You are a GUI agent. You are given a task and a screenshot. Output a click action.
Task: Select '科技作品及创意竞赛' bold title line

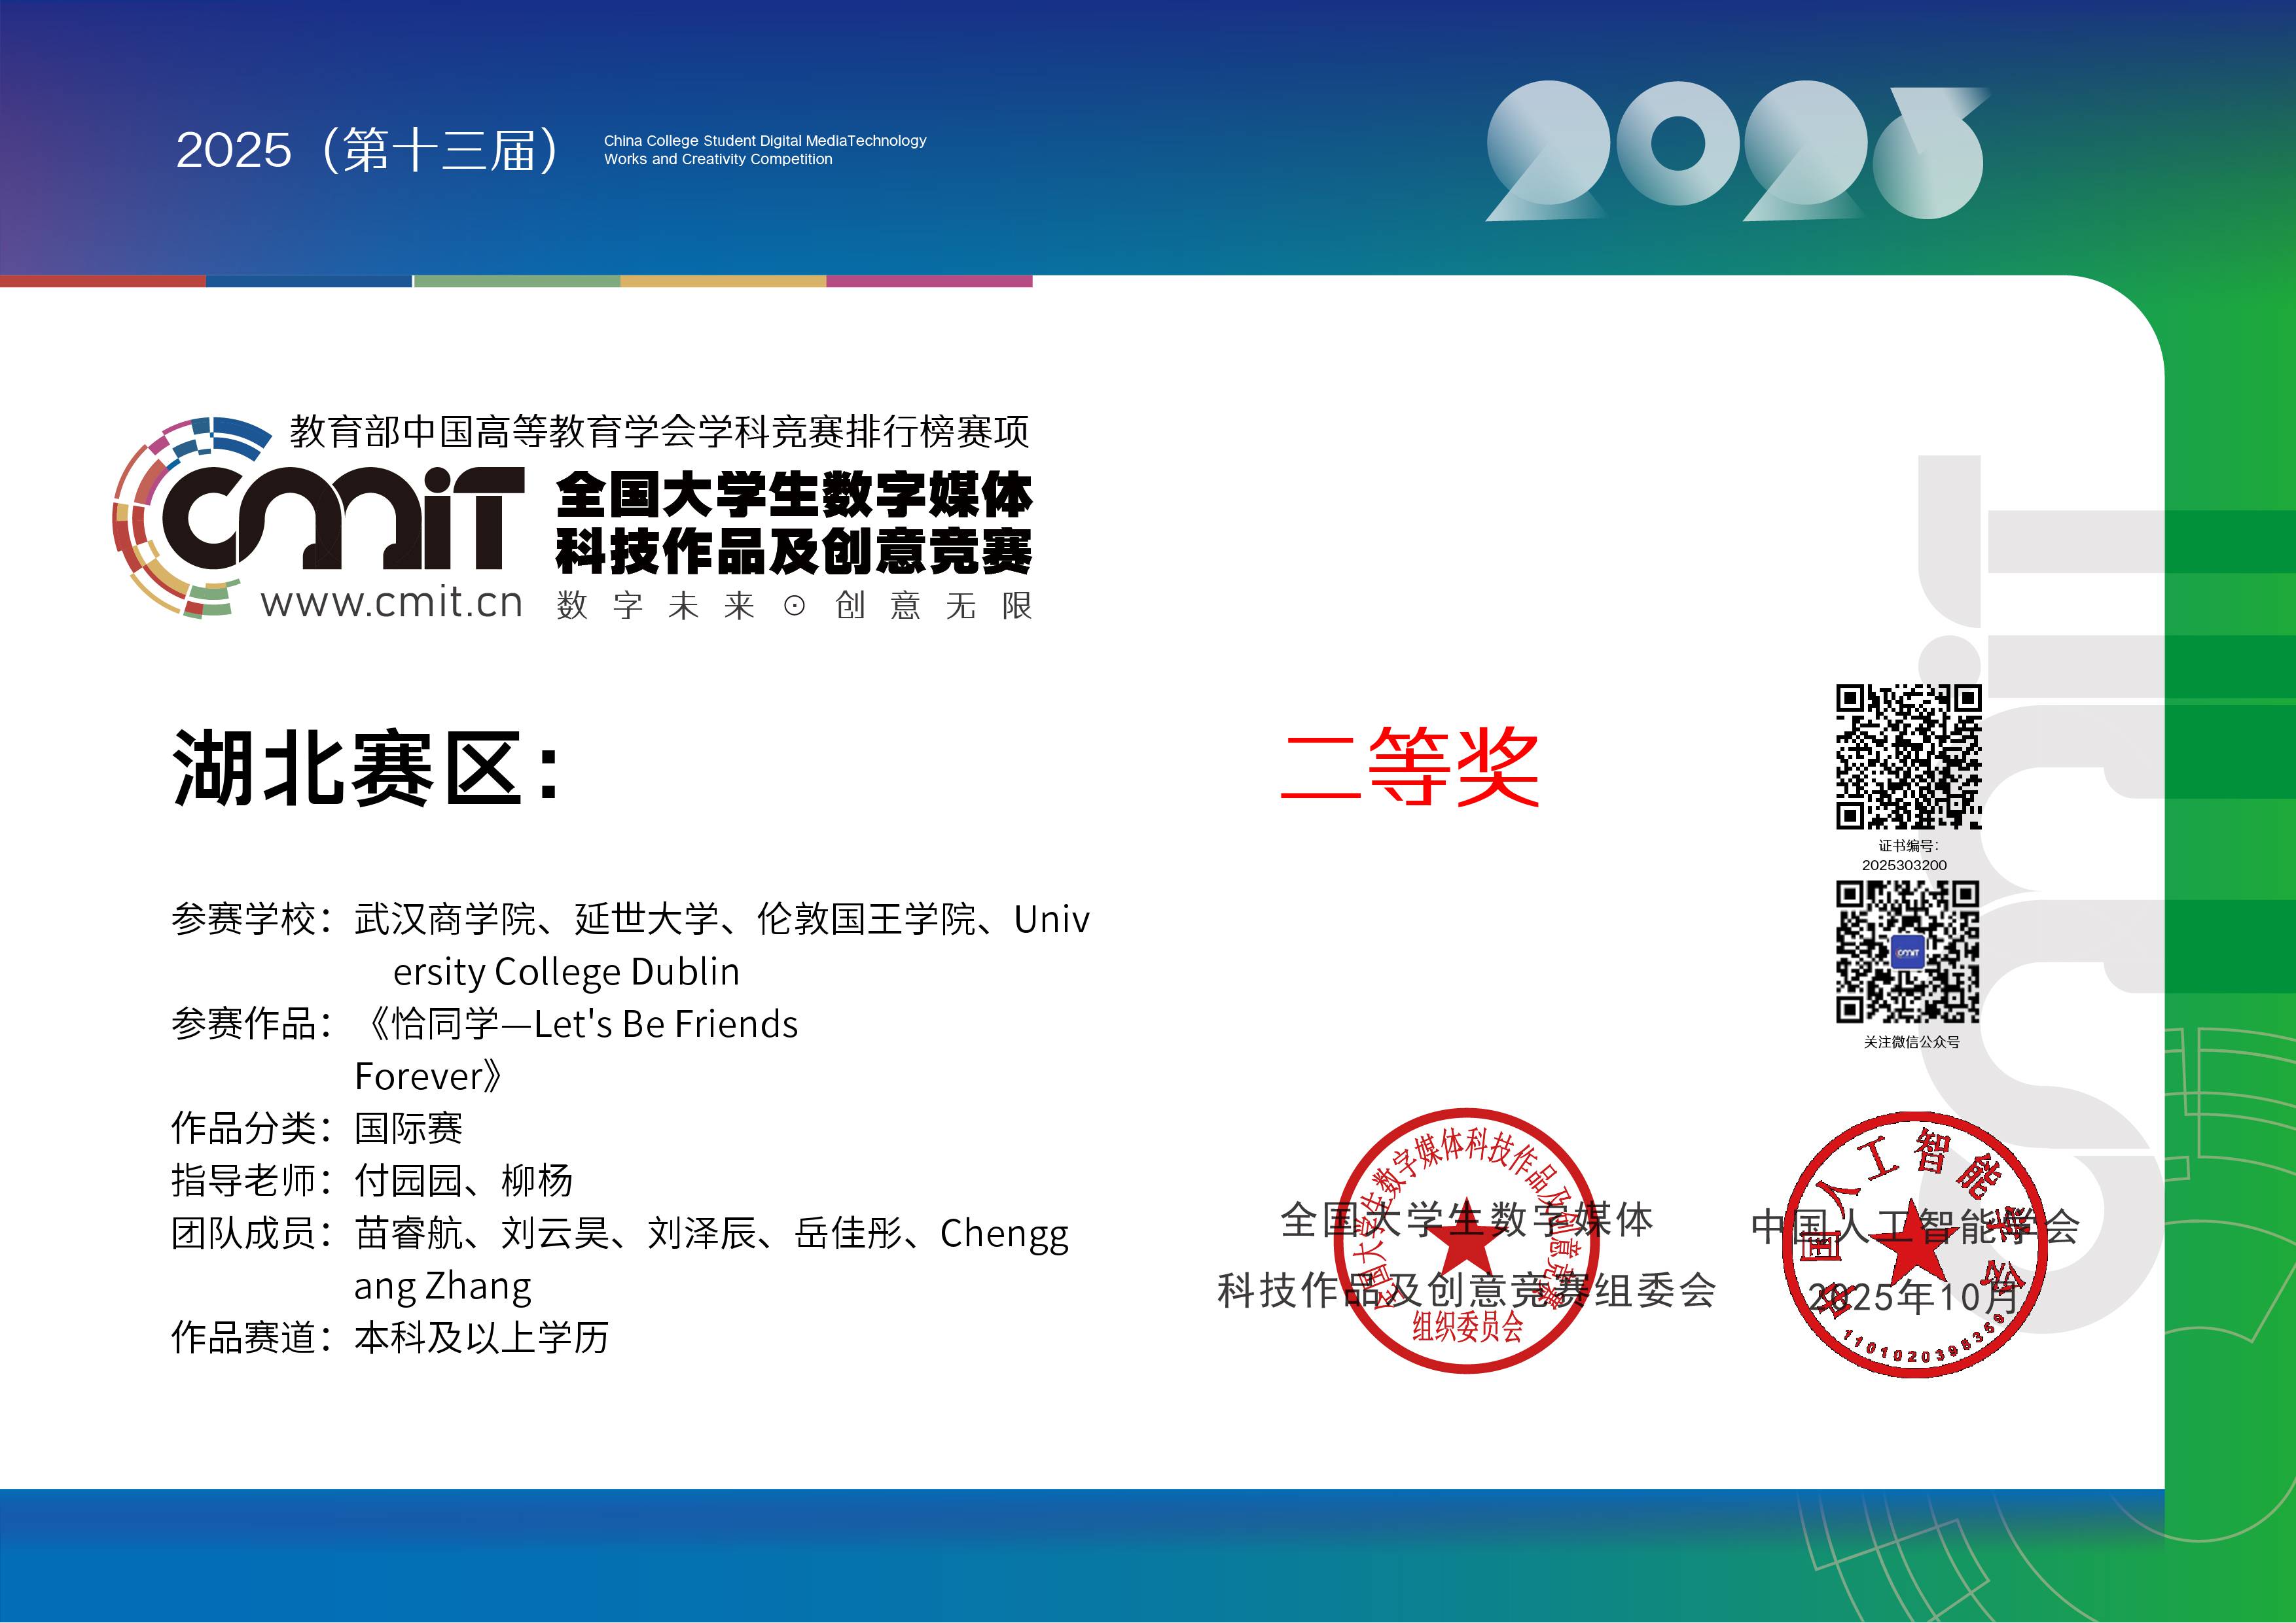coord(794,551)
